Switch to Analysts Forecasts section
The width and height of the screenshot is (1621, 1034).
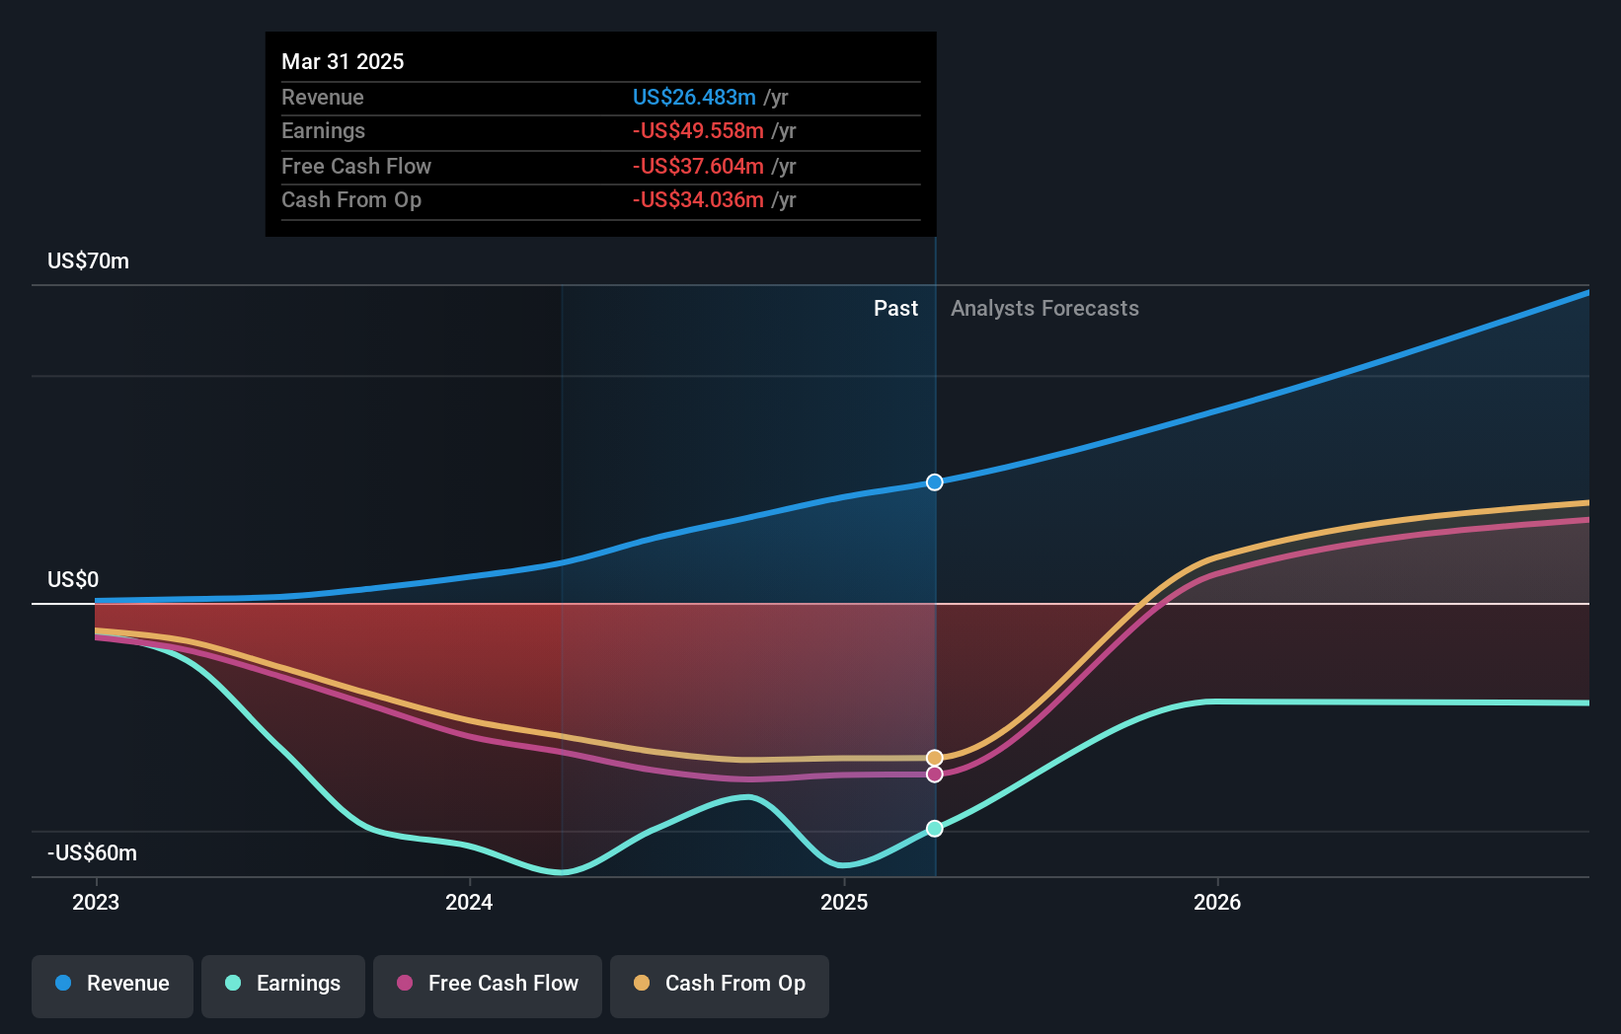(x=1044, y=308)
